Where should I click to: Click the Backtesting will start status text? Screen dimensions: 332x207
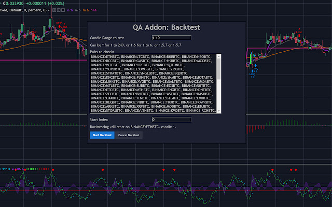point(133,127)
